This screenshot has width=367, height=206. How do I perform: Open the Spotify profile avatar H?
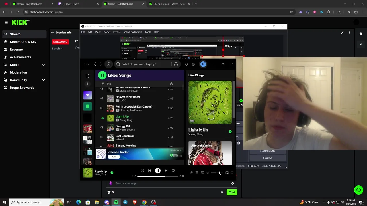coord(203,64)
